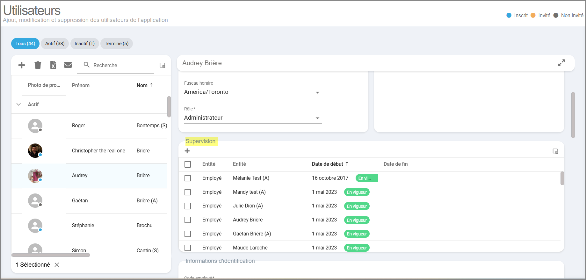This screenshot has height=280, width=586.
Task: Check the Mélanie Test (A) row checkbox
Action: click(x=188, y=178)
